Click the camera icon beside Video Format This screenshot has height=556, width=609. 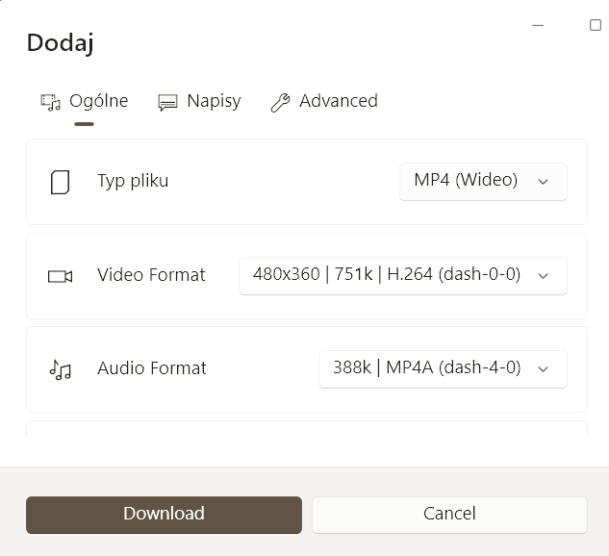61,276
